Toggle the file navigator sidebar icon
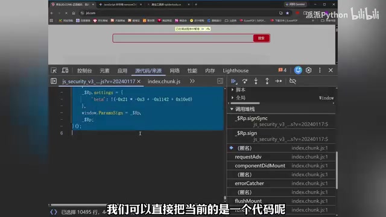Viewport: 386px width, 217px height. (54, 81)
